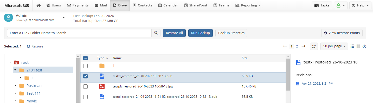
Task: Open the green user account menu
Action: point(341,5)
